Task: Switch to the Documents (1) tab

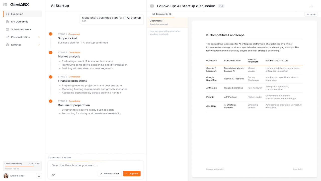Action: point(162,14)
